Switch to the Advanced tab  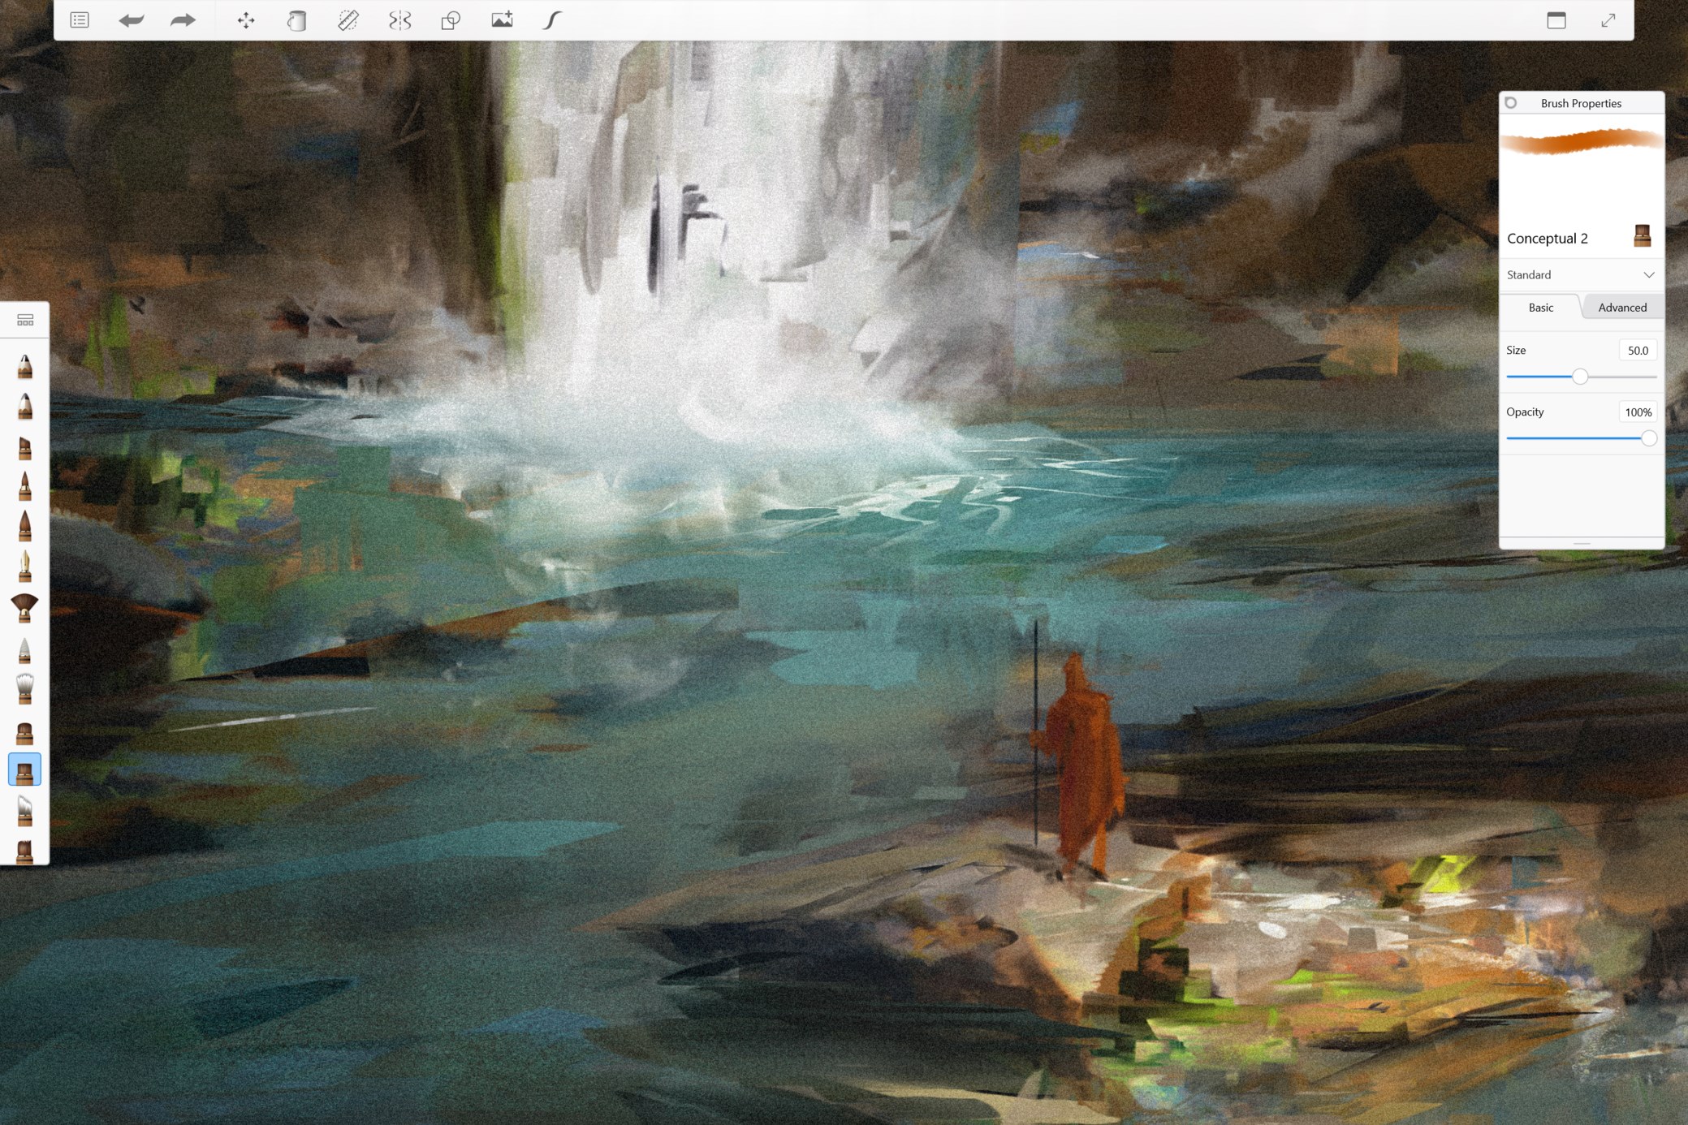[x=1621, y=307]
